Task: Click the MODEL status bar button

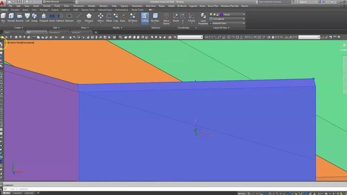Action: click(242, 193)
